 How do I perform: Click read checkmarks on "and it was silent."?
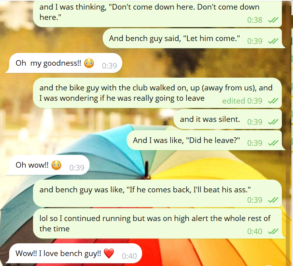point(273,122)
